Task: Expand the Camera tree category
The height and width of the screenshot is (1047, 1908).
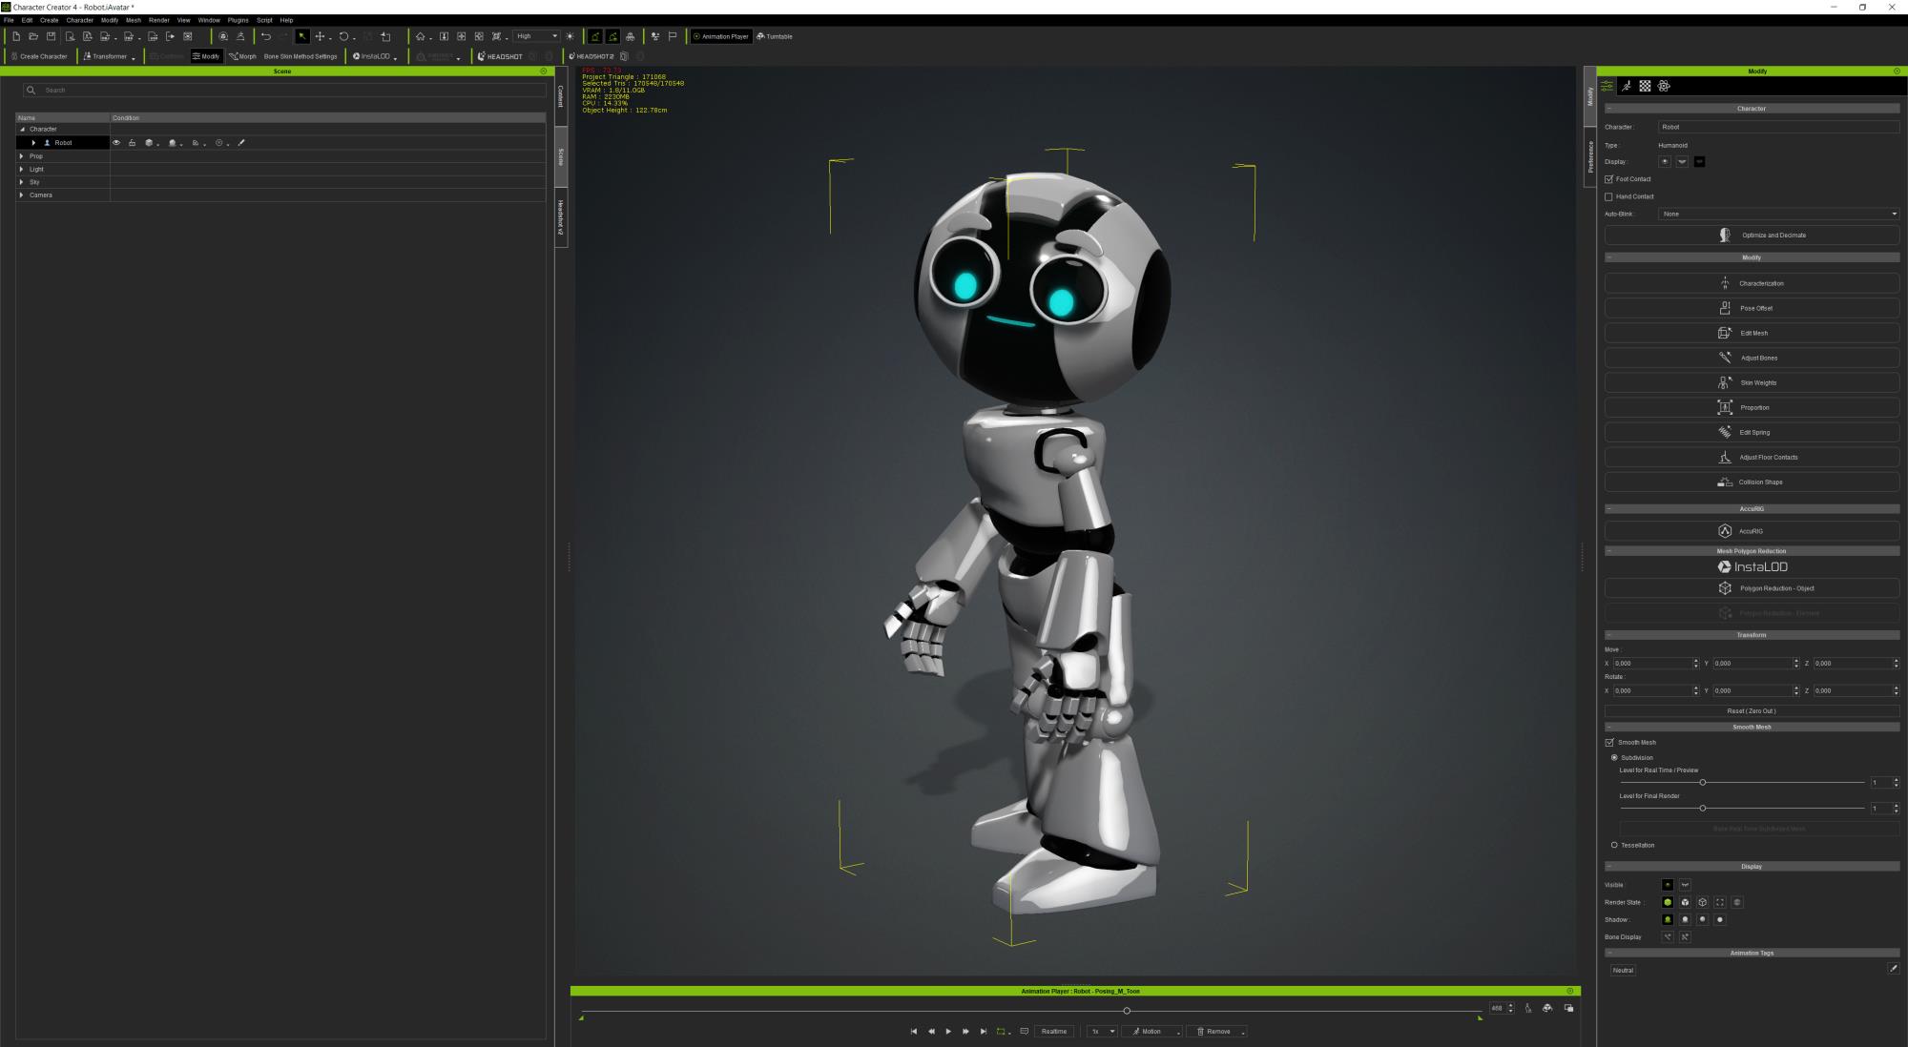Action: point(22,195)
